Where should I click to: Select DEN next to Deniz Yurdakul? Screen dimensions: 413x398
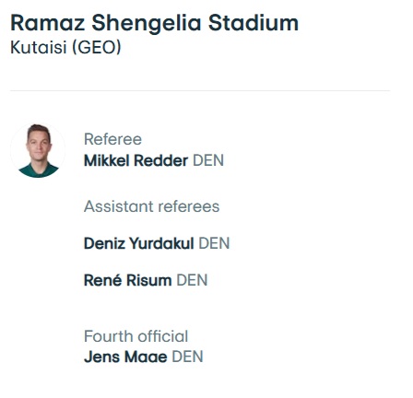(x=214, y=243)
